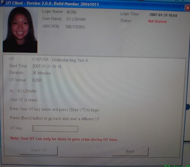Select the login name value 40356
Screen dimensions: 190x167
72,12
